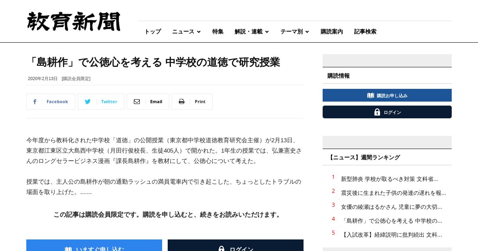The height and width of the screenshot is (251, 478).
Task: Click the [購読会員限定] tag
Action: [x=76, y=78]
